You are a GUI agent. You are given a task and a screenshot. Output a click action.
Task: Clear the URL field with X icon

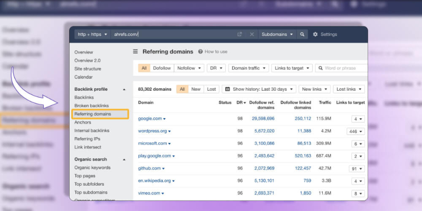click(252, 34)
